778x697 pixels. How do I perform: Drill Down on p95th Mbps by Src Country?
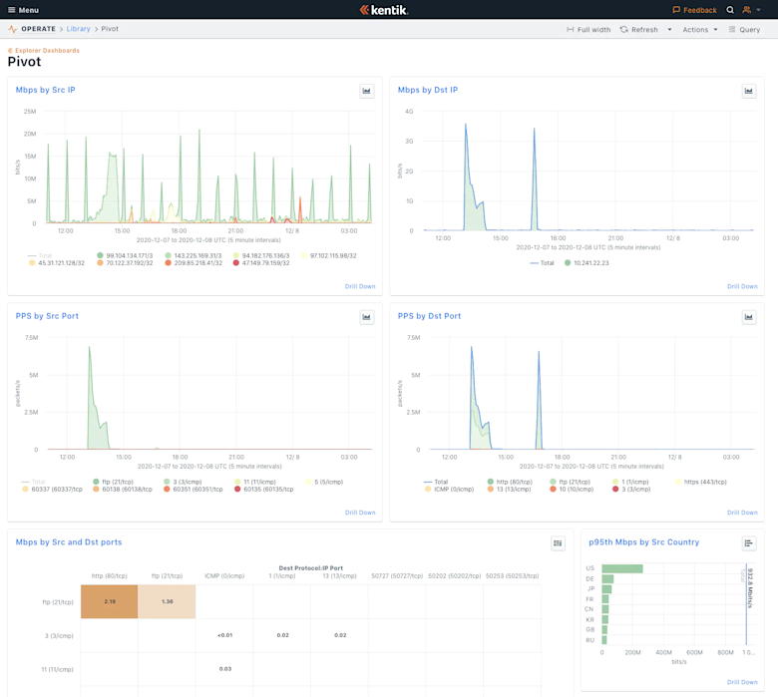[x=742, y=682]
